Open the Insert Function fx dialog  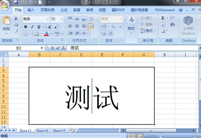tap(63, 48)
